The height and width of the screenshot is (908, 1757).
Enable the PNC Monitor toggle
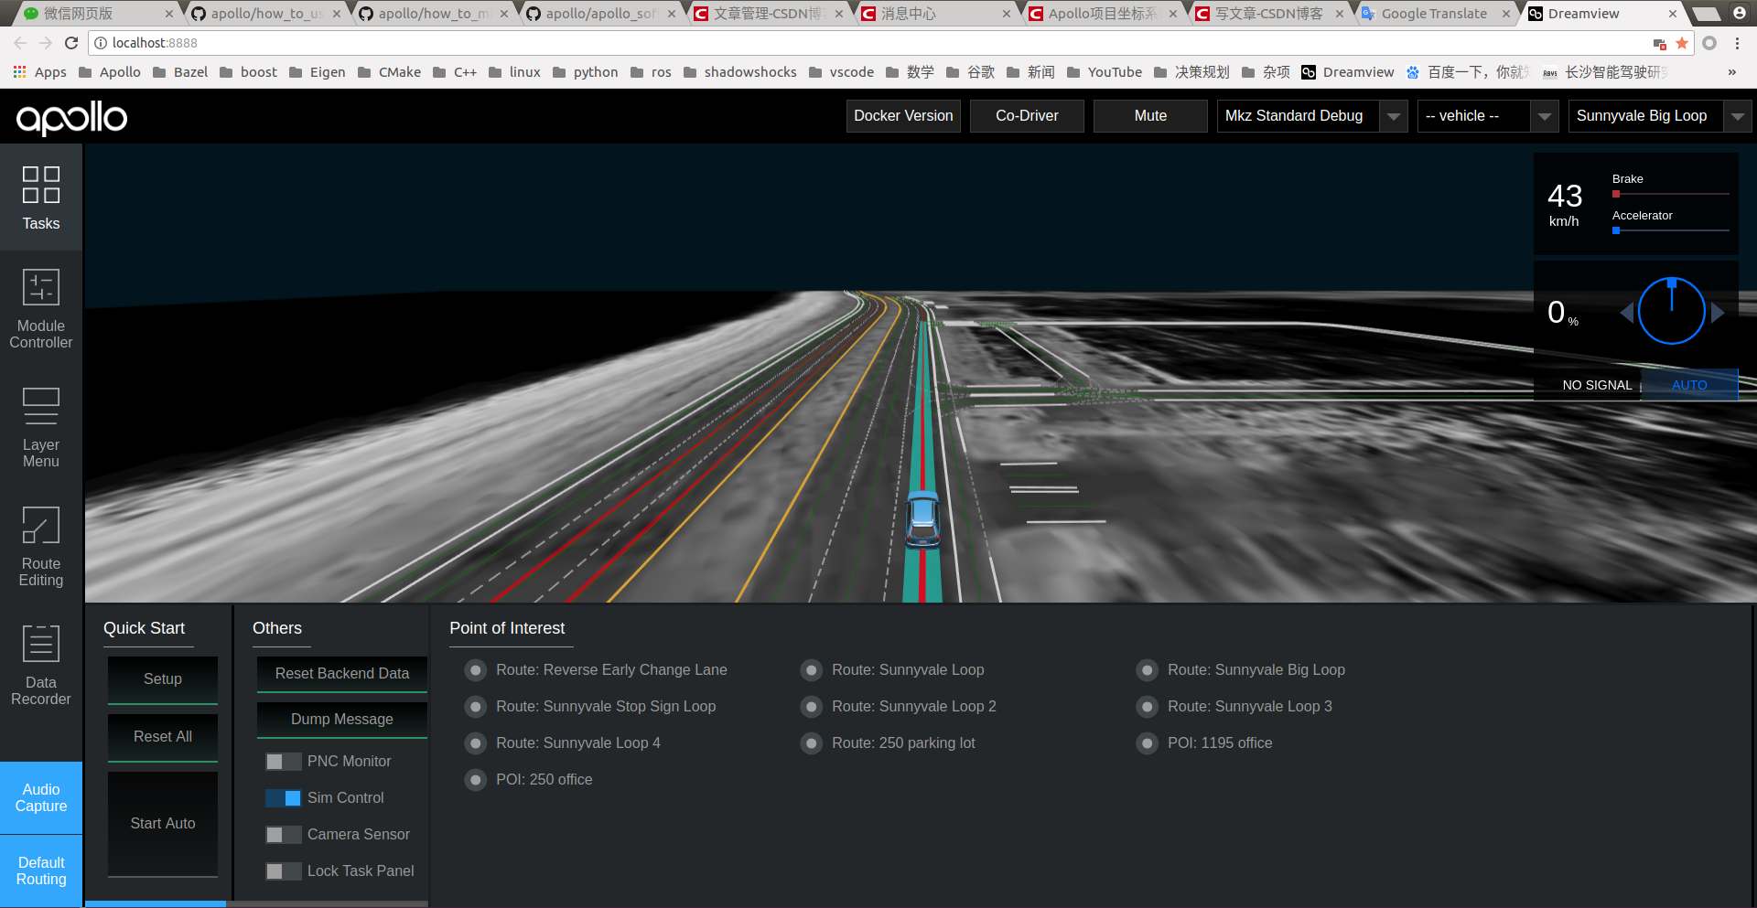pos(283,761)
